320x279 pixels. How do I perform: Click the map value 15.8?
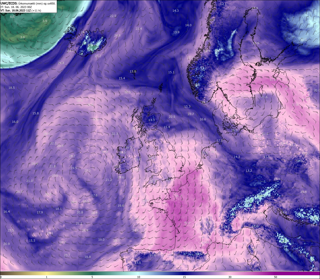pyautogui.click(x=35, y=113)
